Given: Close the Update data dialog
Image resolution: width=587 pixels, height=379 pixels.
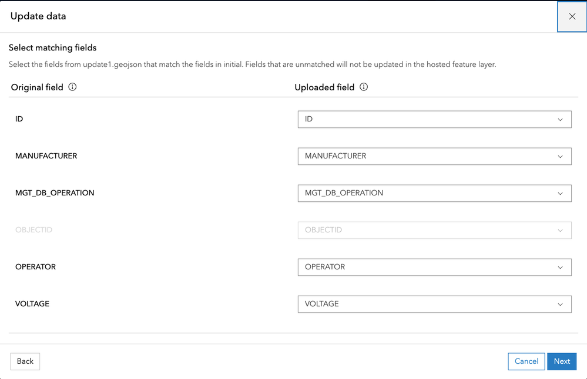Looking at the screenshot, I should (572, 16).
